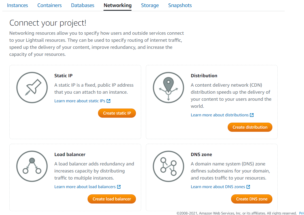Click external link icon after distributions link

(252, 115)
